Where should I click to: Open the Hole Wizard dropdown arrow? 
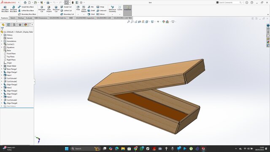[49, 14]
